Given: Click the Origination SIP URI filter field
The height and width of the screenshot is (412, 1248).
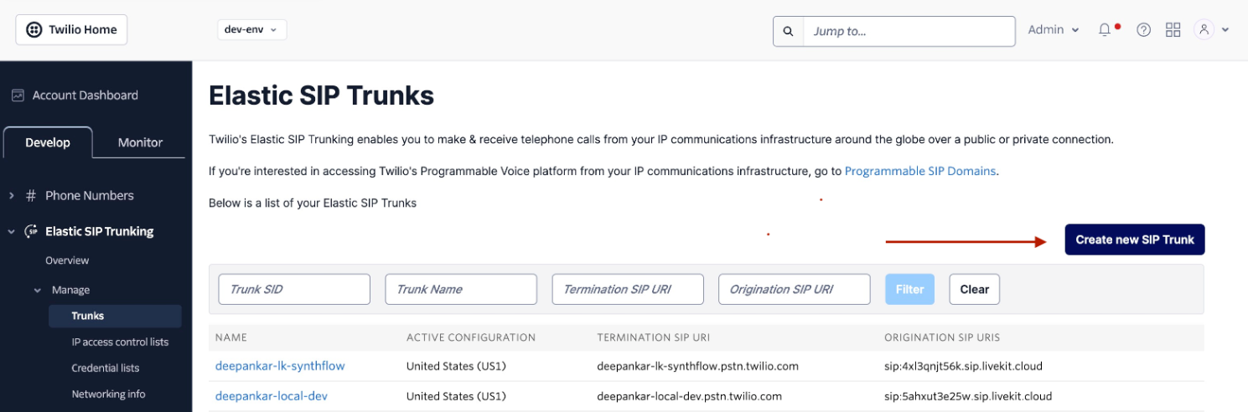Looking at the screenshot, I should pos(795,289).
